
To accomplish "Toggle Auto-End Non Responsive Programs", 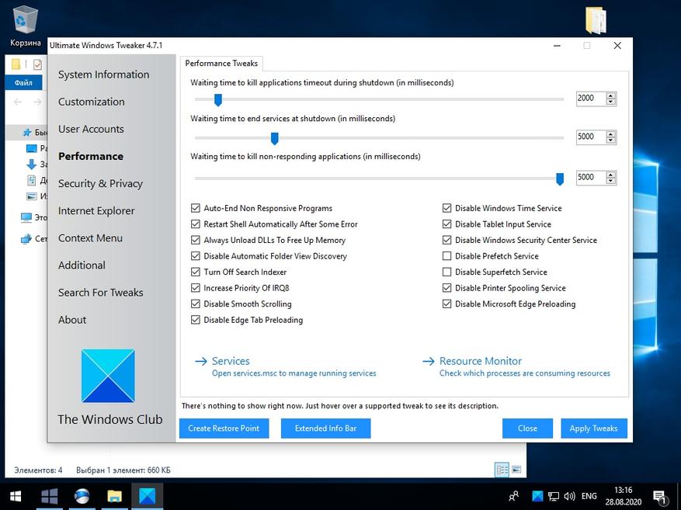I will 196,208.
